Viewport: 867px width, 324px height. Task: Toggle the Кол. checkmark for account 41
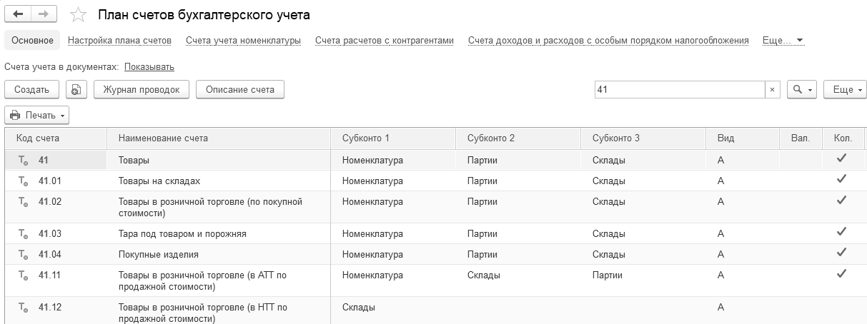pos(841,159)
